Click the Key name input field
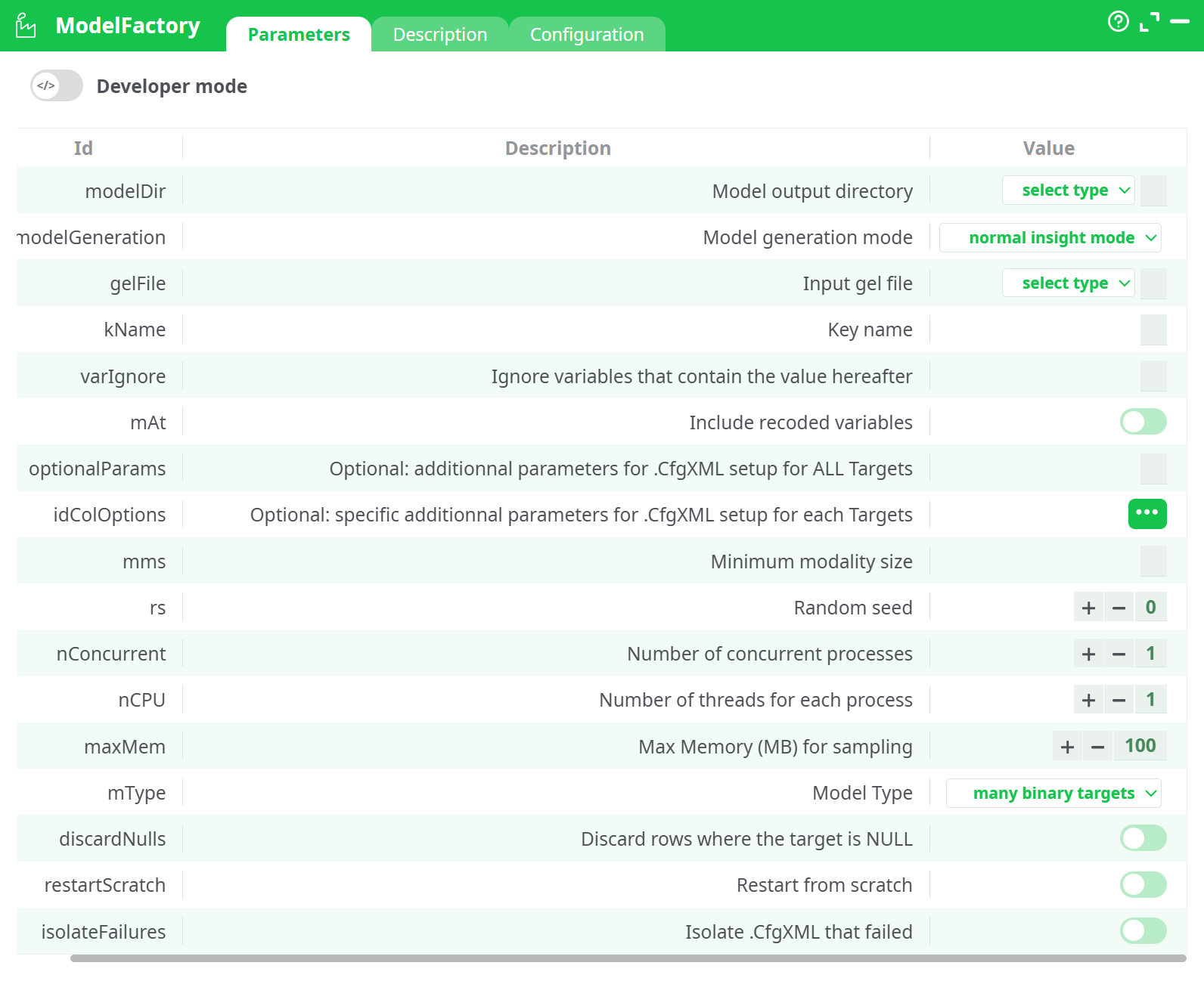 pos(1153,330)
